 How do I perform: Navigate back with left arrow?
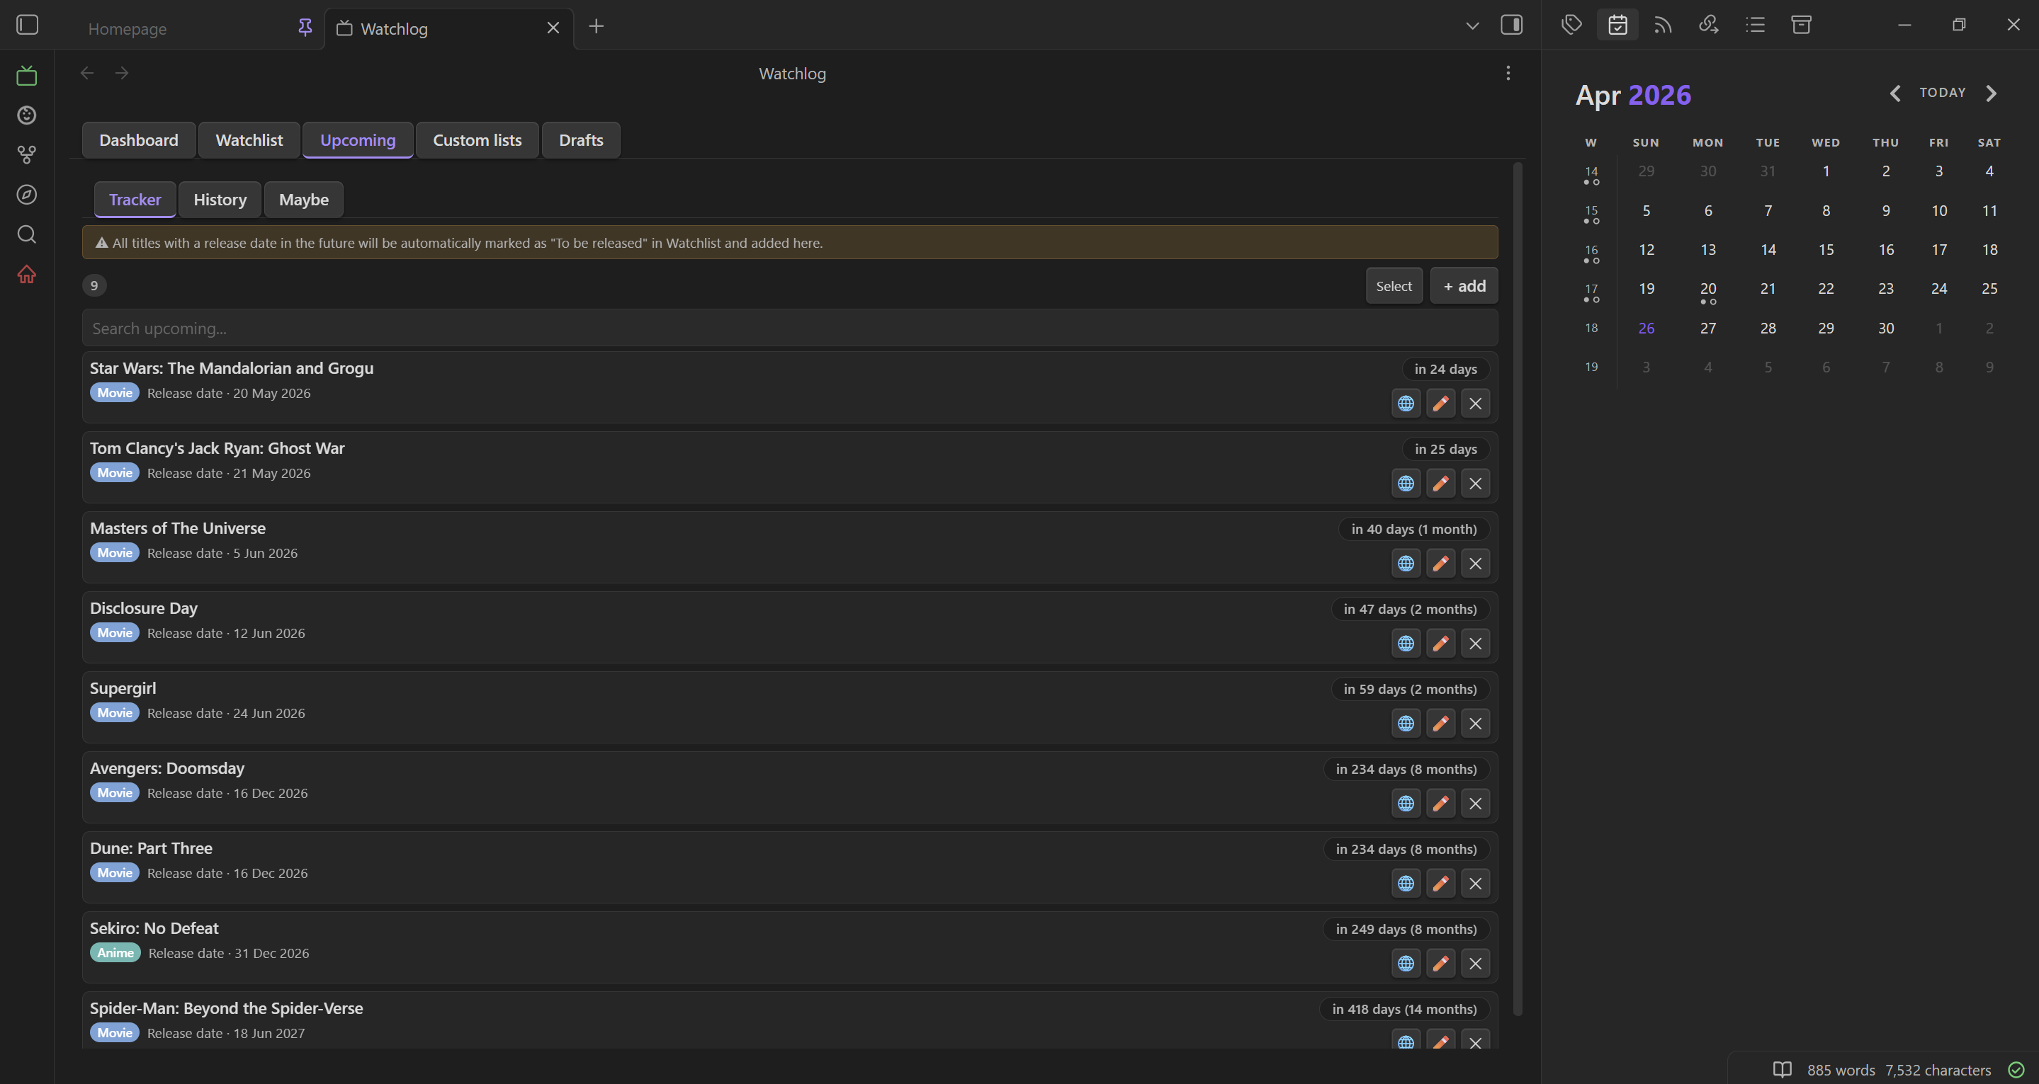[x=87, y=73]
